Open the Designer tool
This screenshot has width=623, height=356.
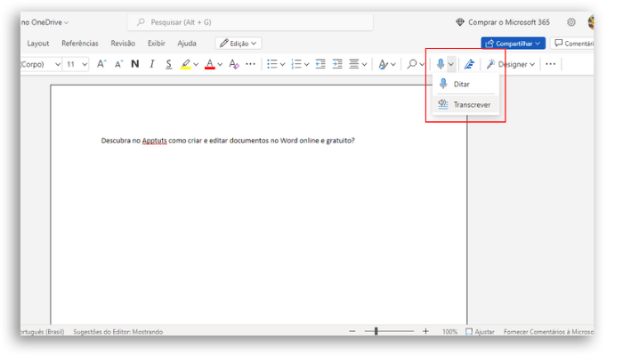(511, 64)
